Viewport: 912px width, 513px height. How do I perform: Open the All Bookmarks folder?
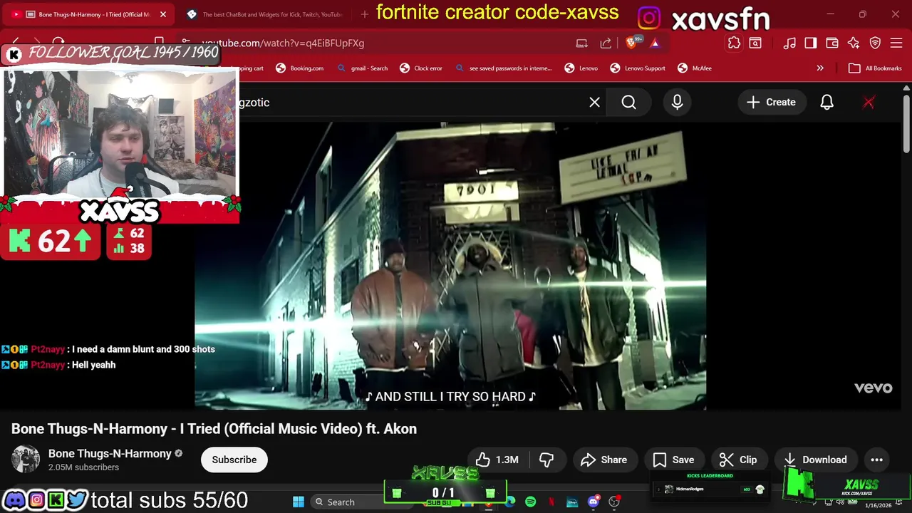point(875,68)
